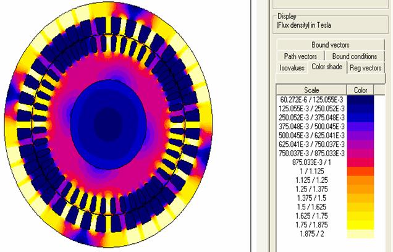Viewport: 393px width, 252px height.
Task: Click the orange-red swatch for 1 / 1.125
Action: click(360, 171)
